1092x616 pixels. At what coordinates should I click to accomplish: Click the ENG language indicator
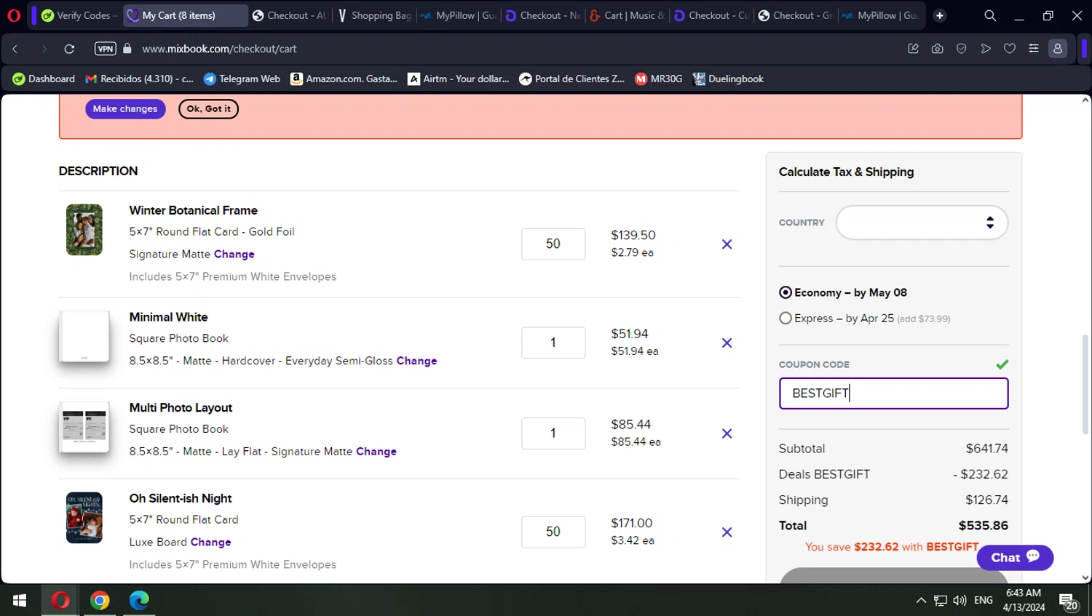tap(984, 600)
